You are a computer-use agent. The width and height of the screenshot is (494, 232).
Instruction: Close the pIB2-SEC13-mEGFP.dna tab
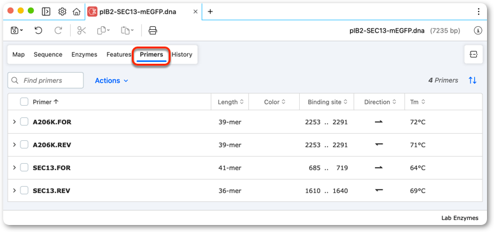(195, 12)
